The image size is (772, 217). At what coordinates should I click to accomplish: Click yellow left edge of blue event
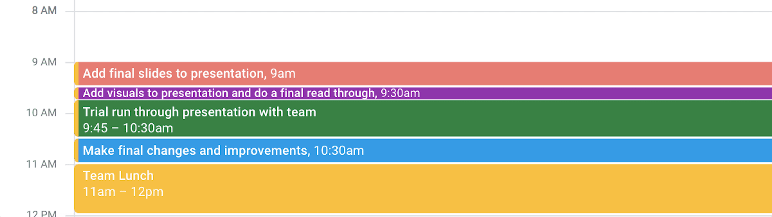click(x=76, y=150)
